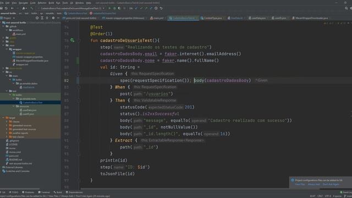Click the Git Commit checkmark icon
This screenshot has height=198, width=352.
click(x=141, y=8)
